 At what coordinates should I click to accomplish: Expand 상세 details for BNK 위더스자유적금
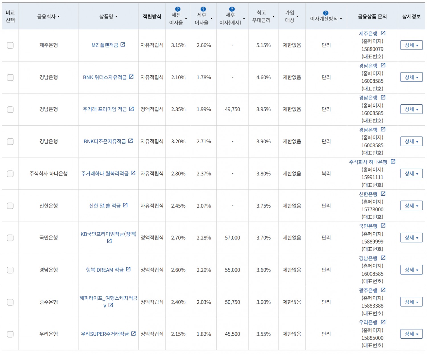(411, 77)
